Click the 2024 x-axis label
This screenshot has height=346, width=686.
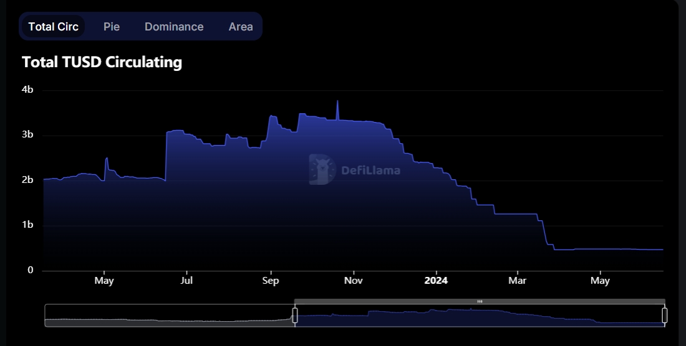pyautogui.click(x=436, y=281)
